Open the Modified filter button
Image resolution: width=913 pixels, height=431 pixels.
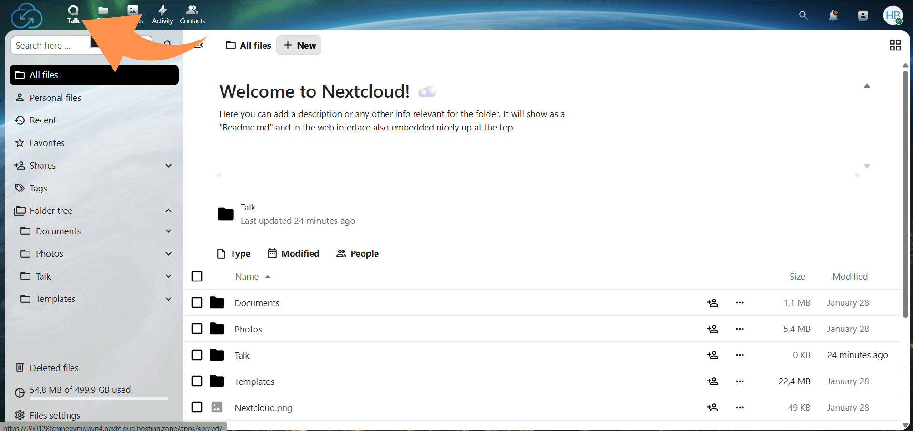[x=294, y=253]
